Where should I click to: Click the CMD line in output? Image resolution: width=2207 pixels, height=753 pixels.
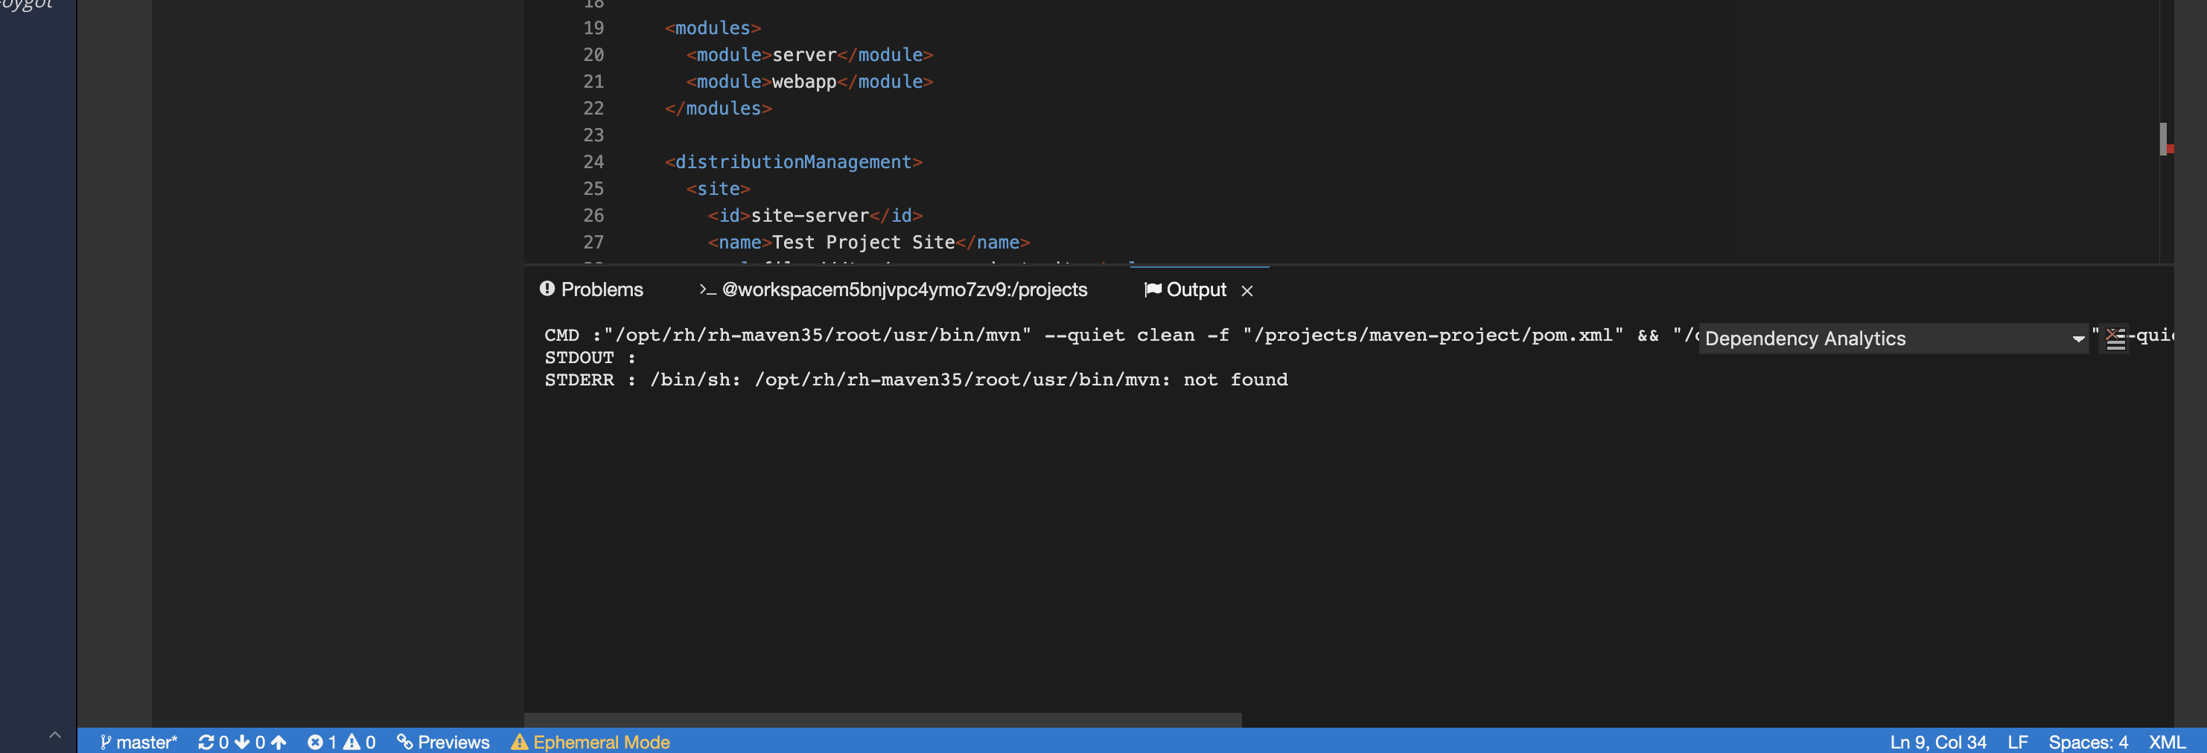(x=1121, y=336)
